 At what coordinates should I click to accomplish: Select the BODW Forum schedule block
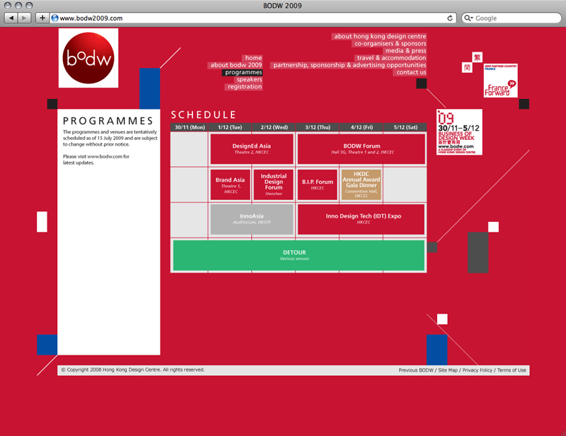tap(362, 148)
